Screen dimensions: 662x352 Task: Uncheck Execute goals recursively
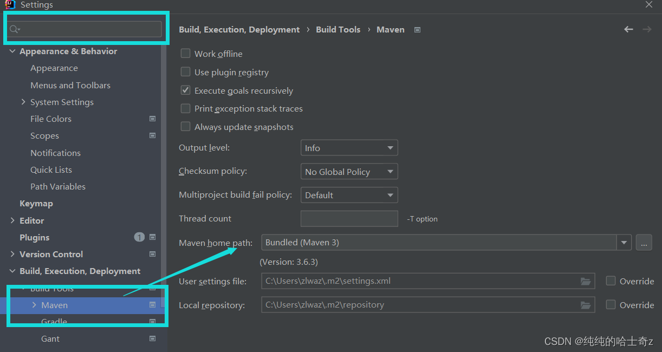(186, 90)
